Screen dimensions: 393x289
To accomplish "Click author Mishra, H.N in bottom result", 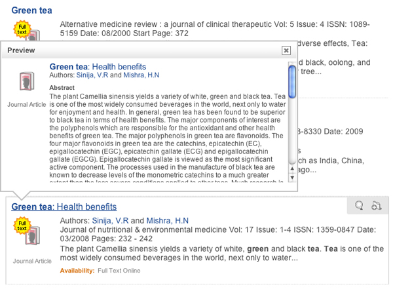I will tap(167, 220).
